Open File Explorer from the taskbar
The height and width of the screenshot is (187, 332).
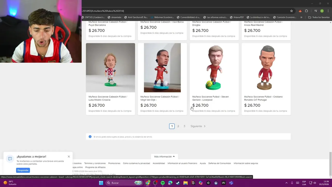pos(185,183)
